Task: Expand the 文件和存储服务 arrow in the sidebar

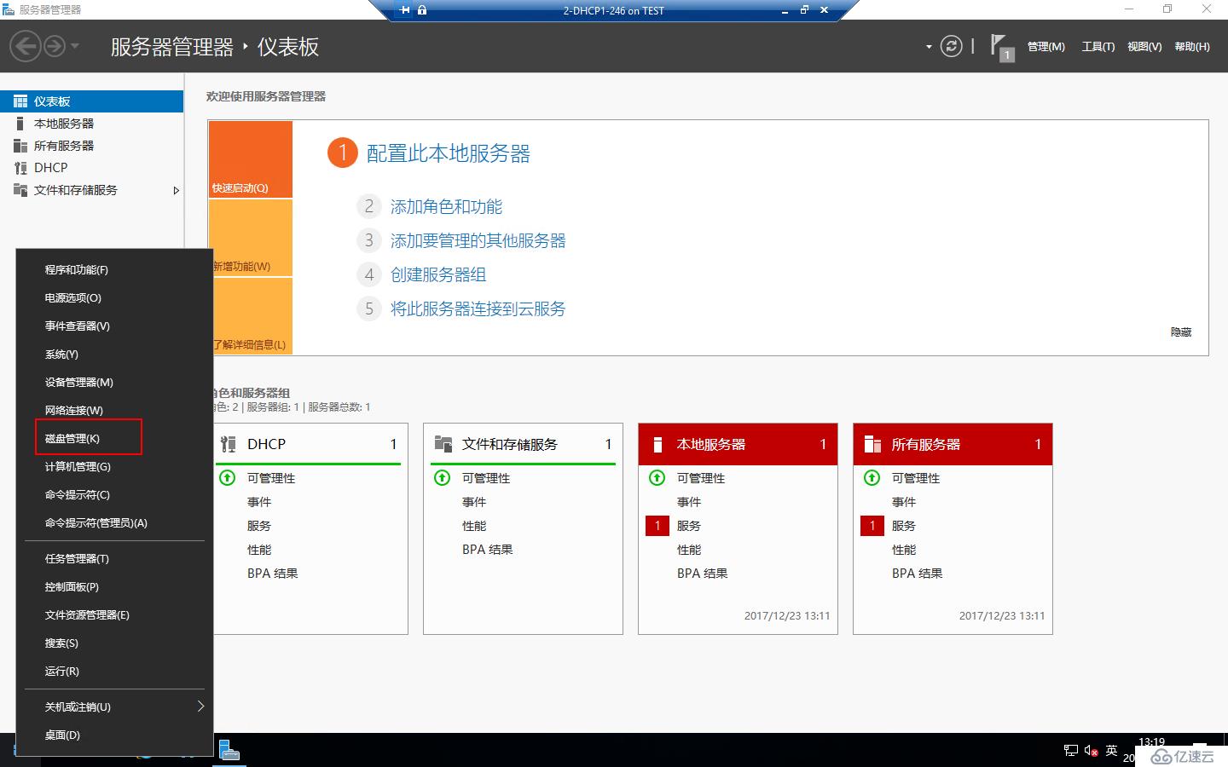Action: click(x=176, y=190)
